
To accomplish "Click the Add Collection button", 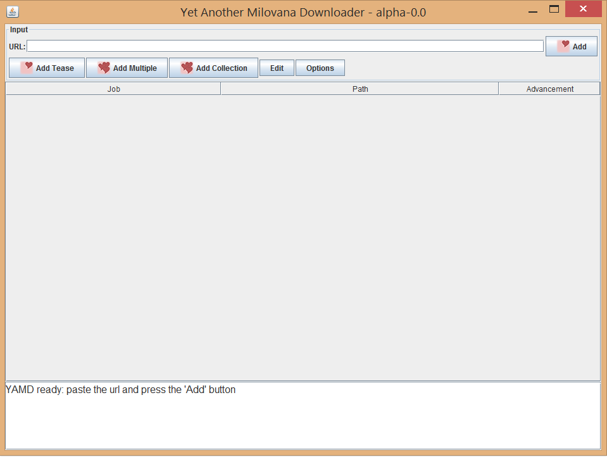I will tap(214, 68).
